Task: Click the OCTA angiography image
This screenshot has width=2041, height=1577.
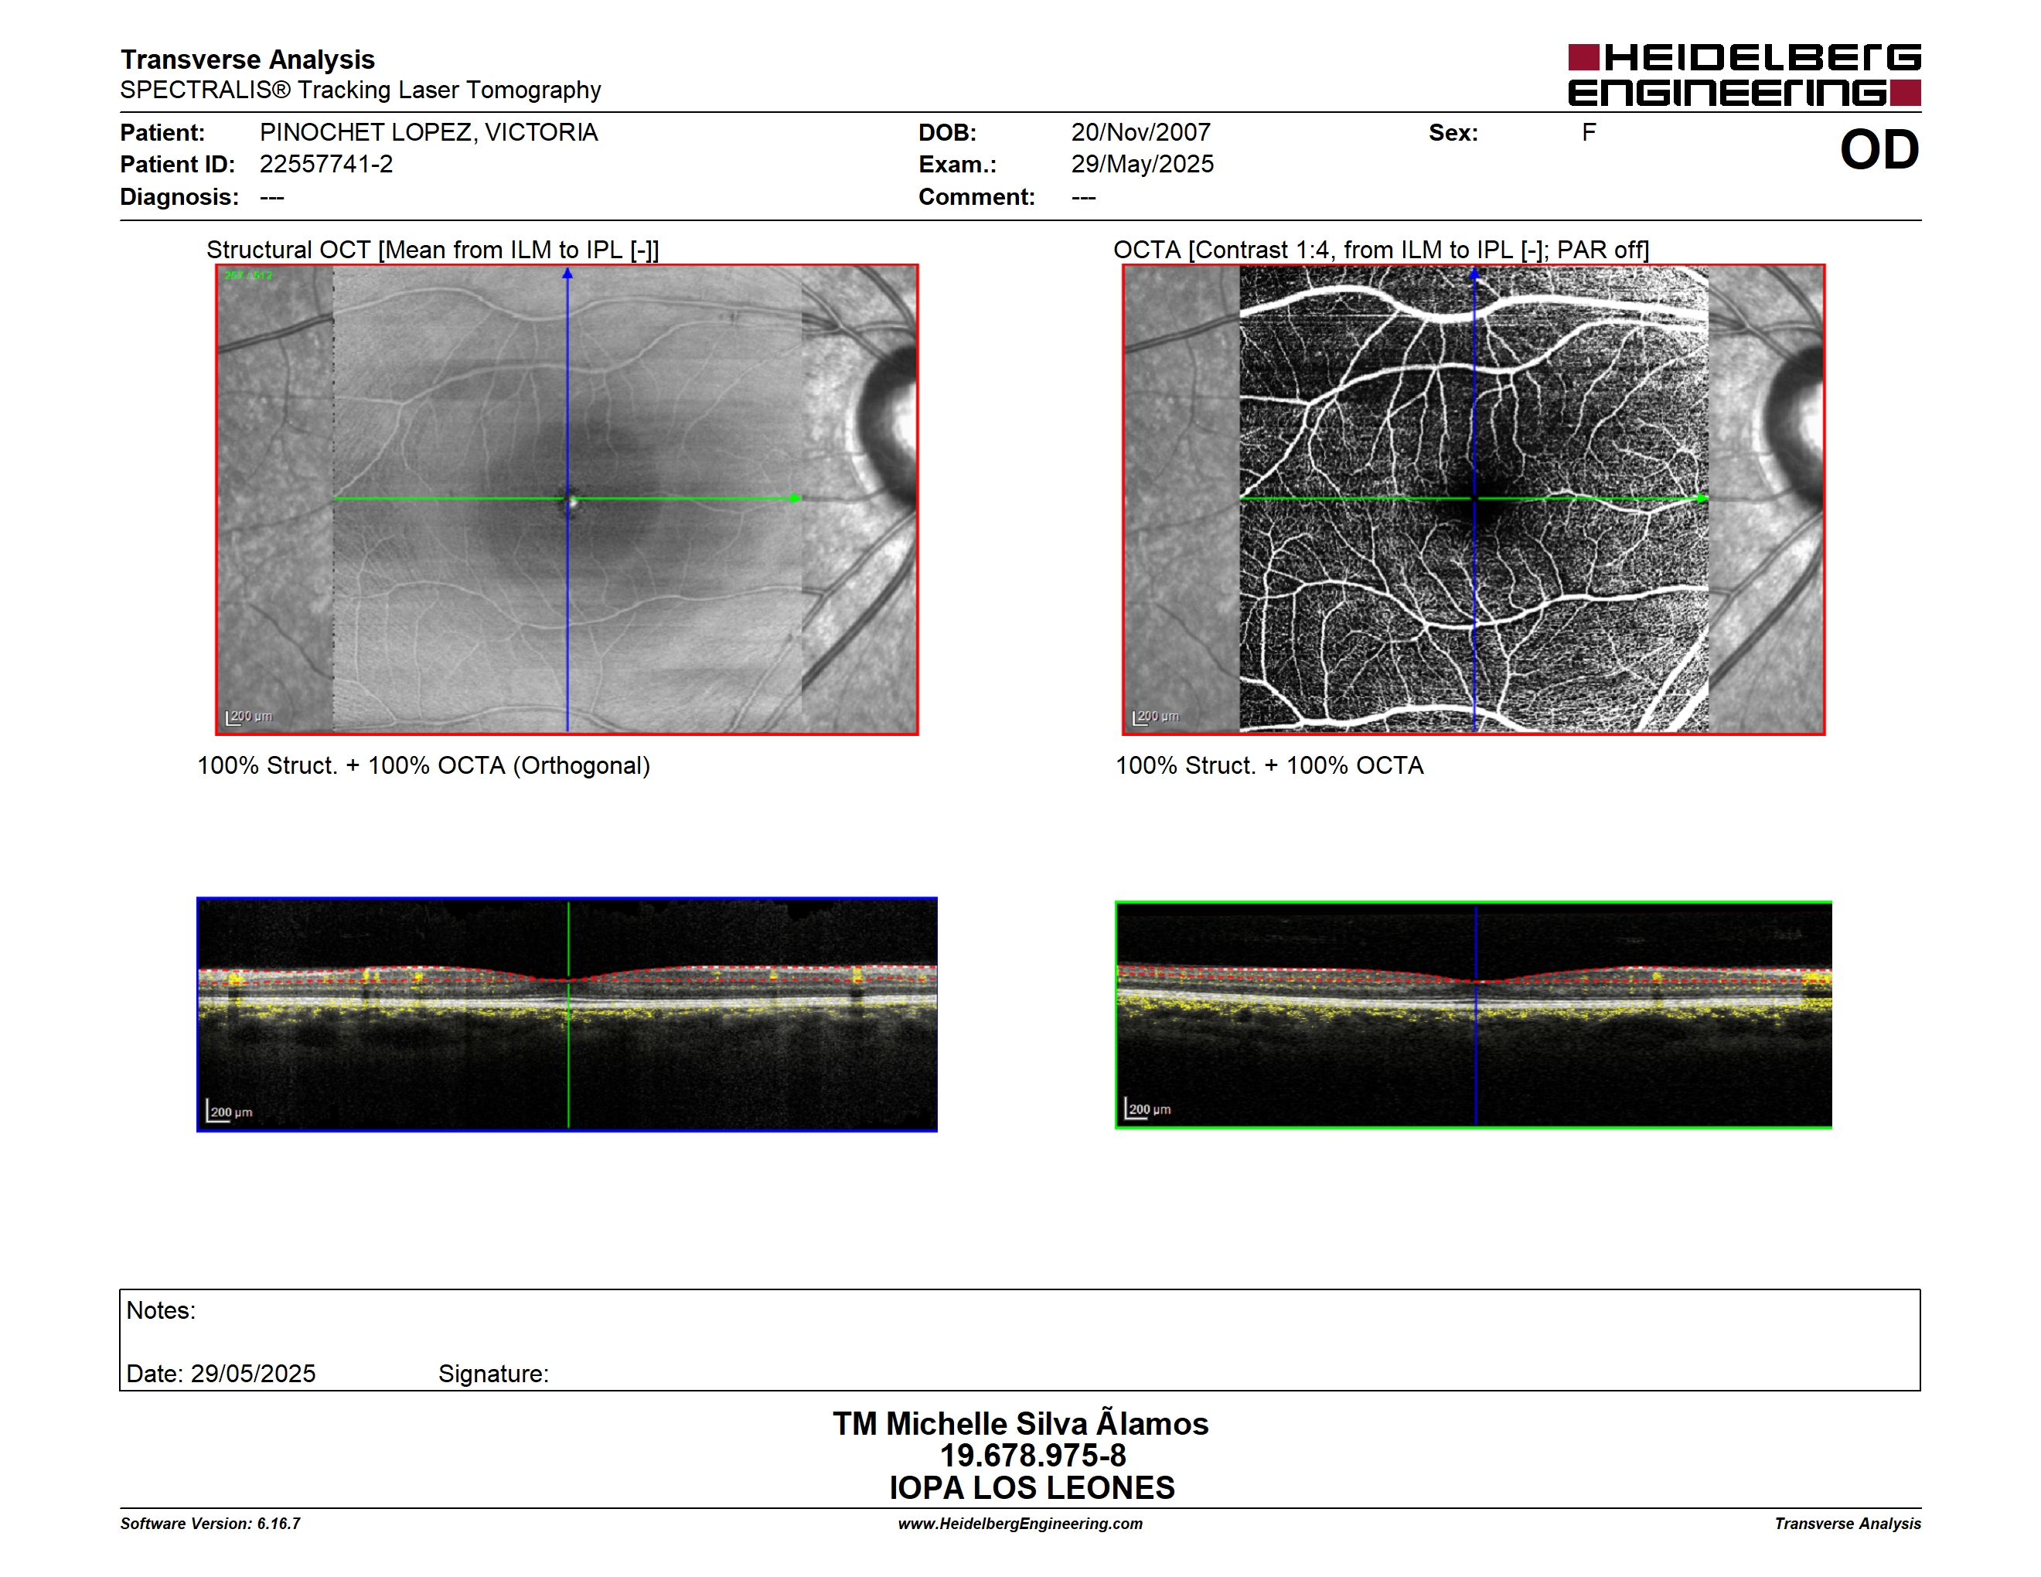Action: pos(1474,500)
